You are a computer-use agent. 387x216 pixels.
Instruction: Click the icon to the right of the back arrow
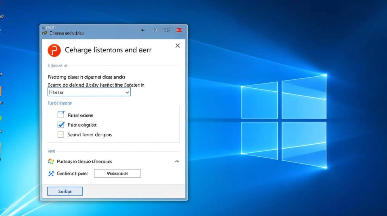coord(155,30)
